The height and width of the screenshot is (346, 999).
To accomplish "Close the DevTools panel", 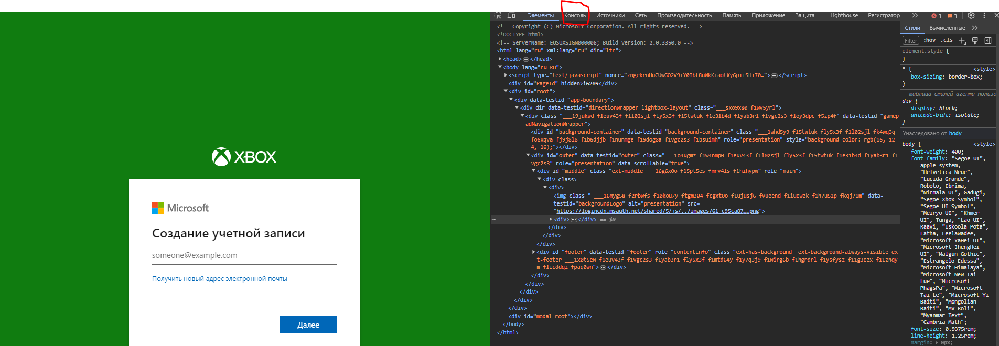I will click(996, 16).
